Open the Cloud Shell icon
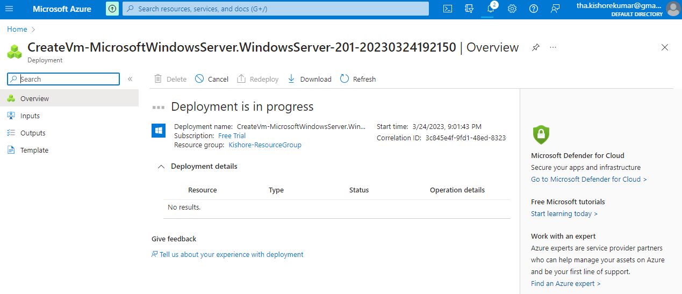The image size is (682, 294). (x=447, y=9)
